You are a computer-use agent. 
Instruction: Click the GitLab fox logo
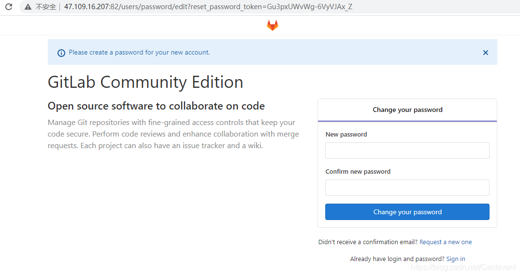[273, 26]
